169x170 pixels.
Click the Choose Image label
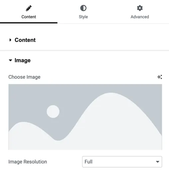pos(24,77)
